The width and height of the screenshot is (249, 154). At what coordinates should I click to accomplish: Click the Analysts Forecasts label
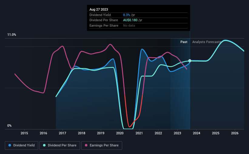(207, 42)
